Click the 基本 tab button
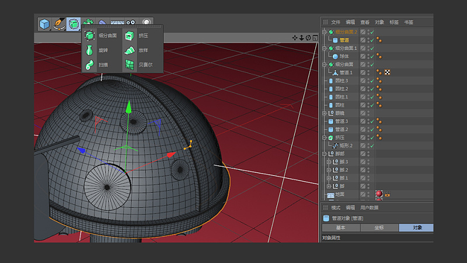The image size is (467, 263). [x=340, y=227]
